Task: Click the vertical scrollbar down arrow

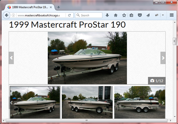Action: tap(175, 117)
